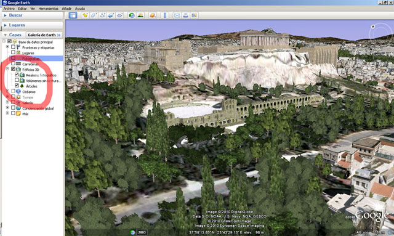Image resolution: width=394 pixels, height=236 pixels.
Task: Open the Archivo menu
Action: pos(9,9)
